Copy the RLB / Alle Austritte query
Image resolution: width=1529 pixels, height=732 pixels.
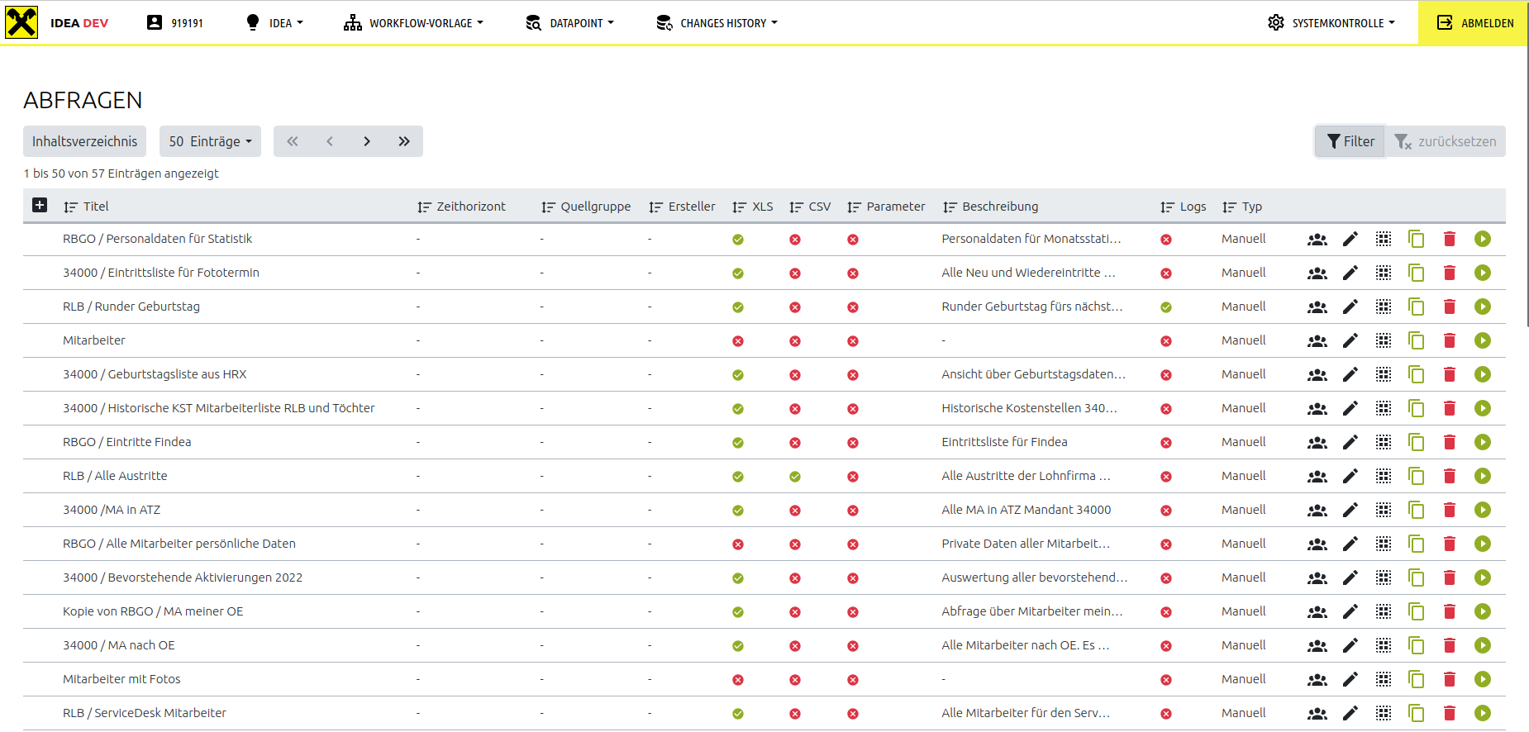pos(1416,476)
